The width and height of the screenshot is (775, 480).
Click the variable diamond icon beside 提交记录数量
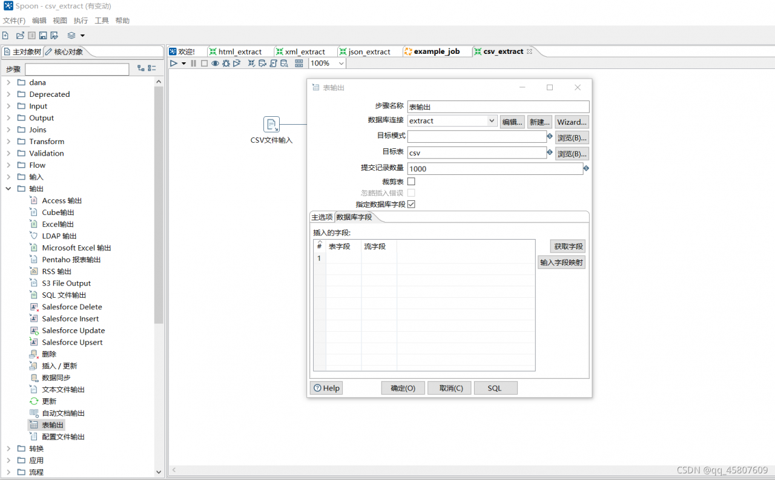point(586,168)
